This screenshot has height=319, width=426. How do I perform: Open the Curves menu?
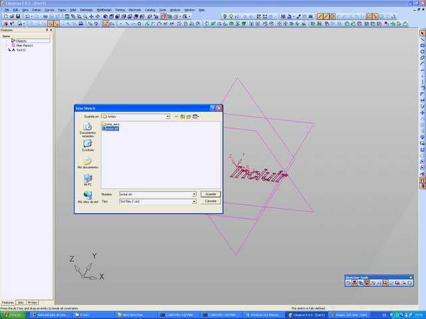(x=49, y=10)
